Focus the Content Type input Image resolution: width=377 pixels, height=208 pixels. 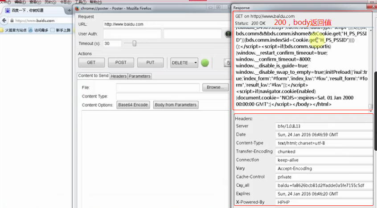pos(173,96)
